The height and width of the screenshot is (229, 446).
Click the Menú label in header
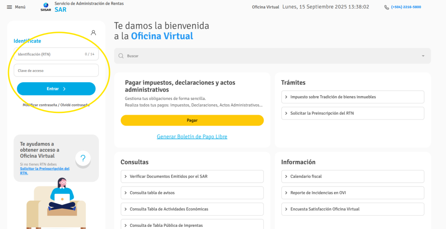[x=20, y=7]
